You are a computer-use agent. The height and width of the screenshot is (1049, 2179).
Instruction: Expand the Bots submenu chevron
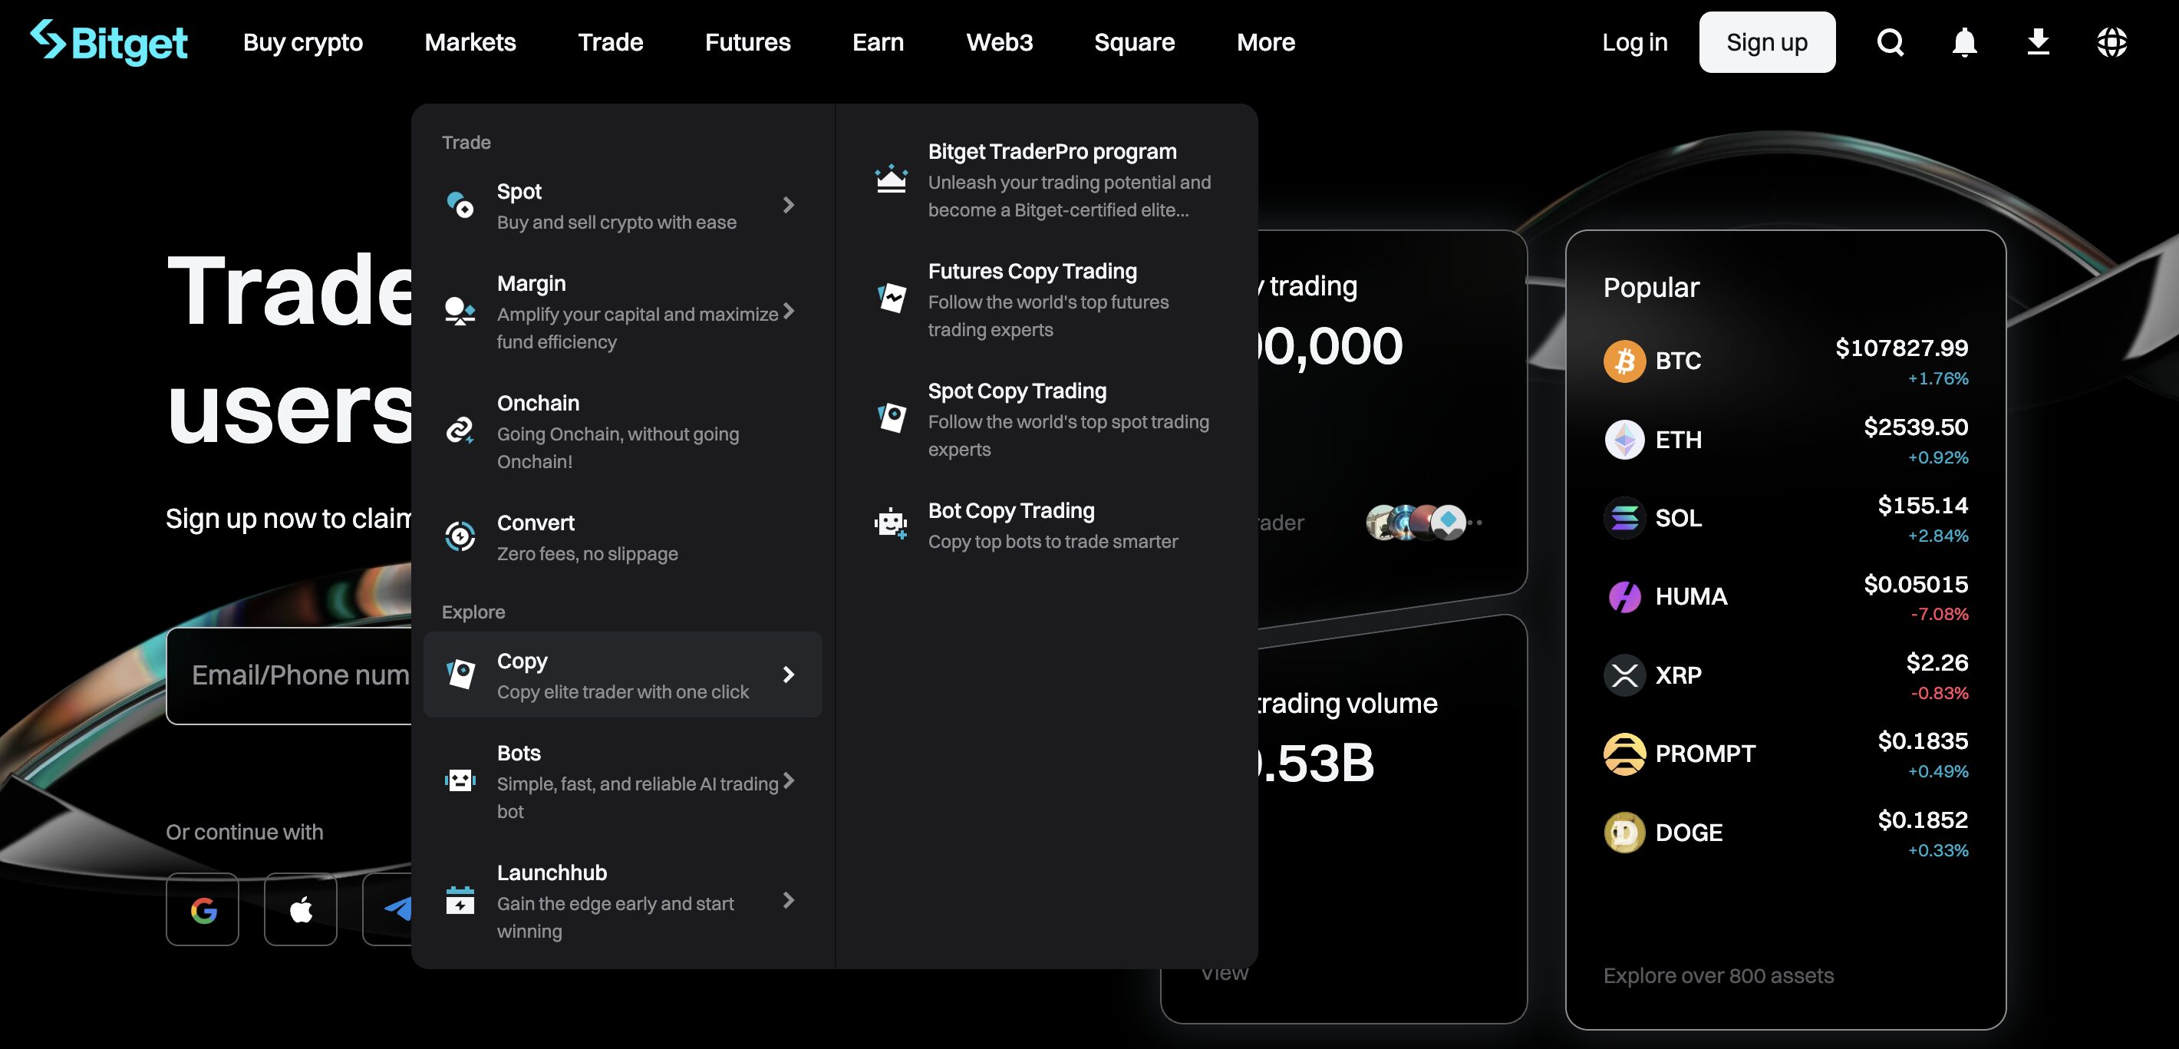pyautogui.click(x=789, y=781)
